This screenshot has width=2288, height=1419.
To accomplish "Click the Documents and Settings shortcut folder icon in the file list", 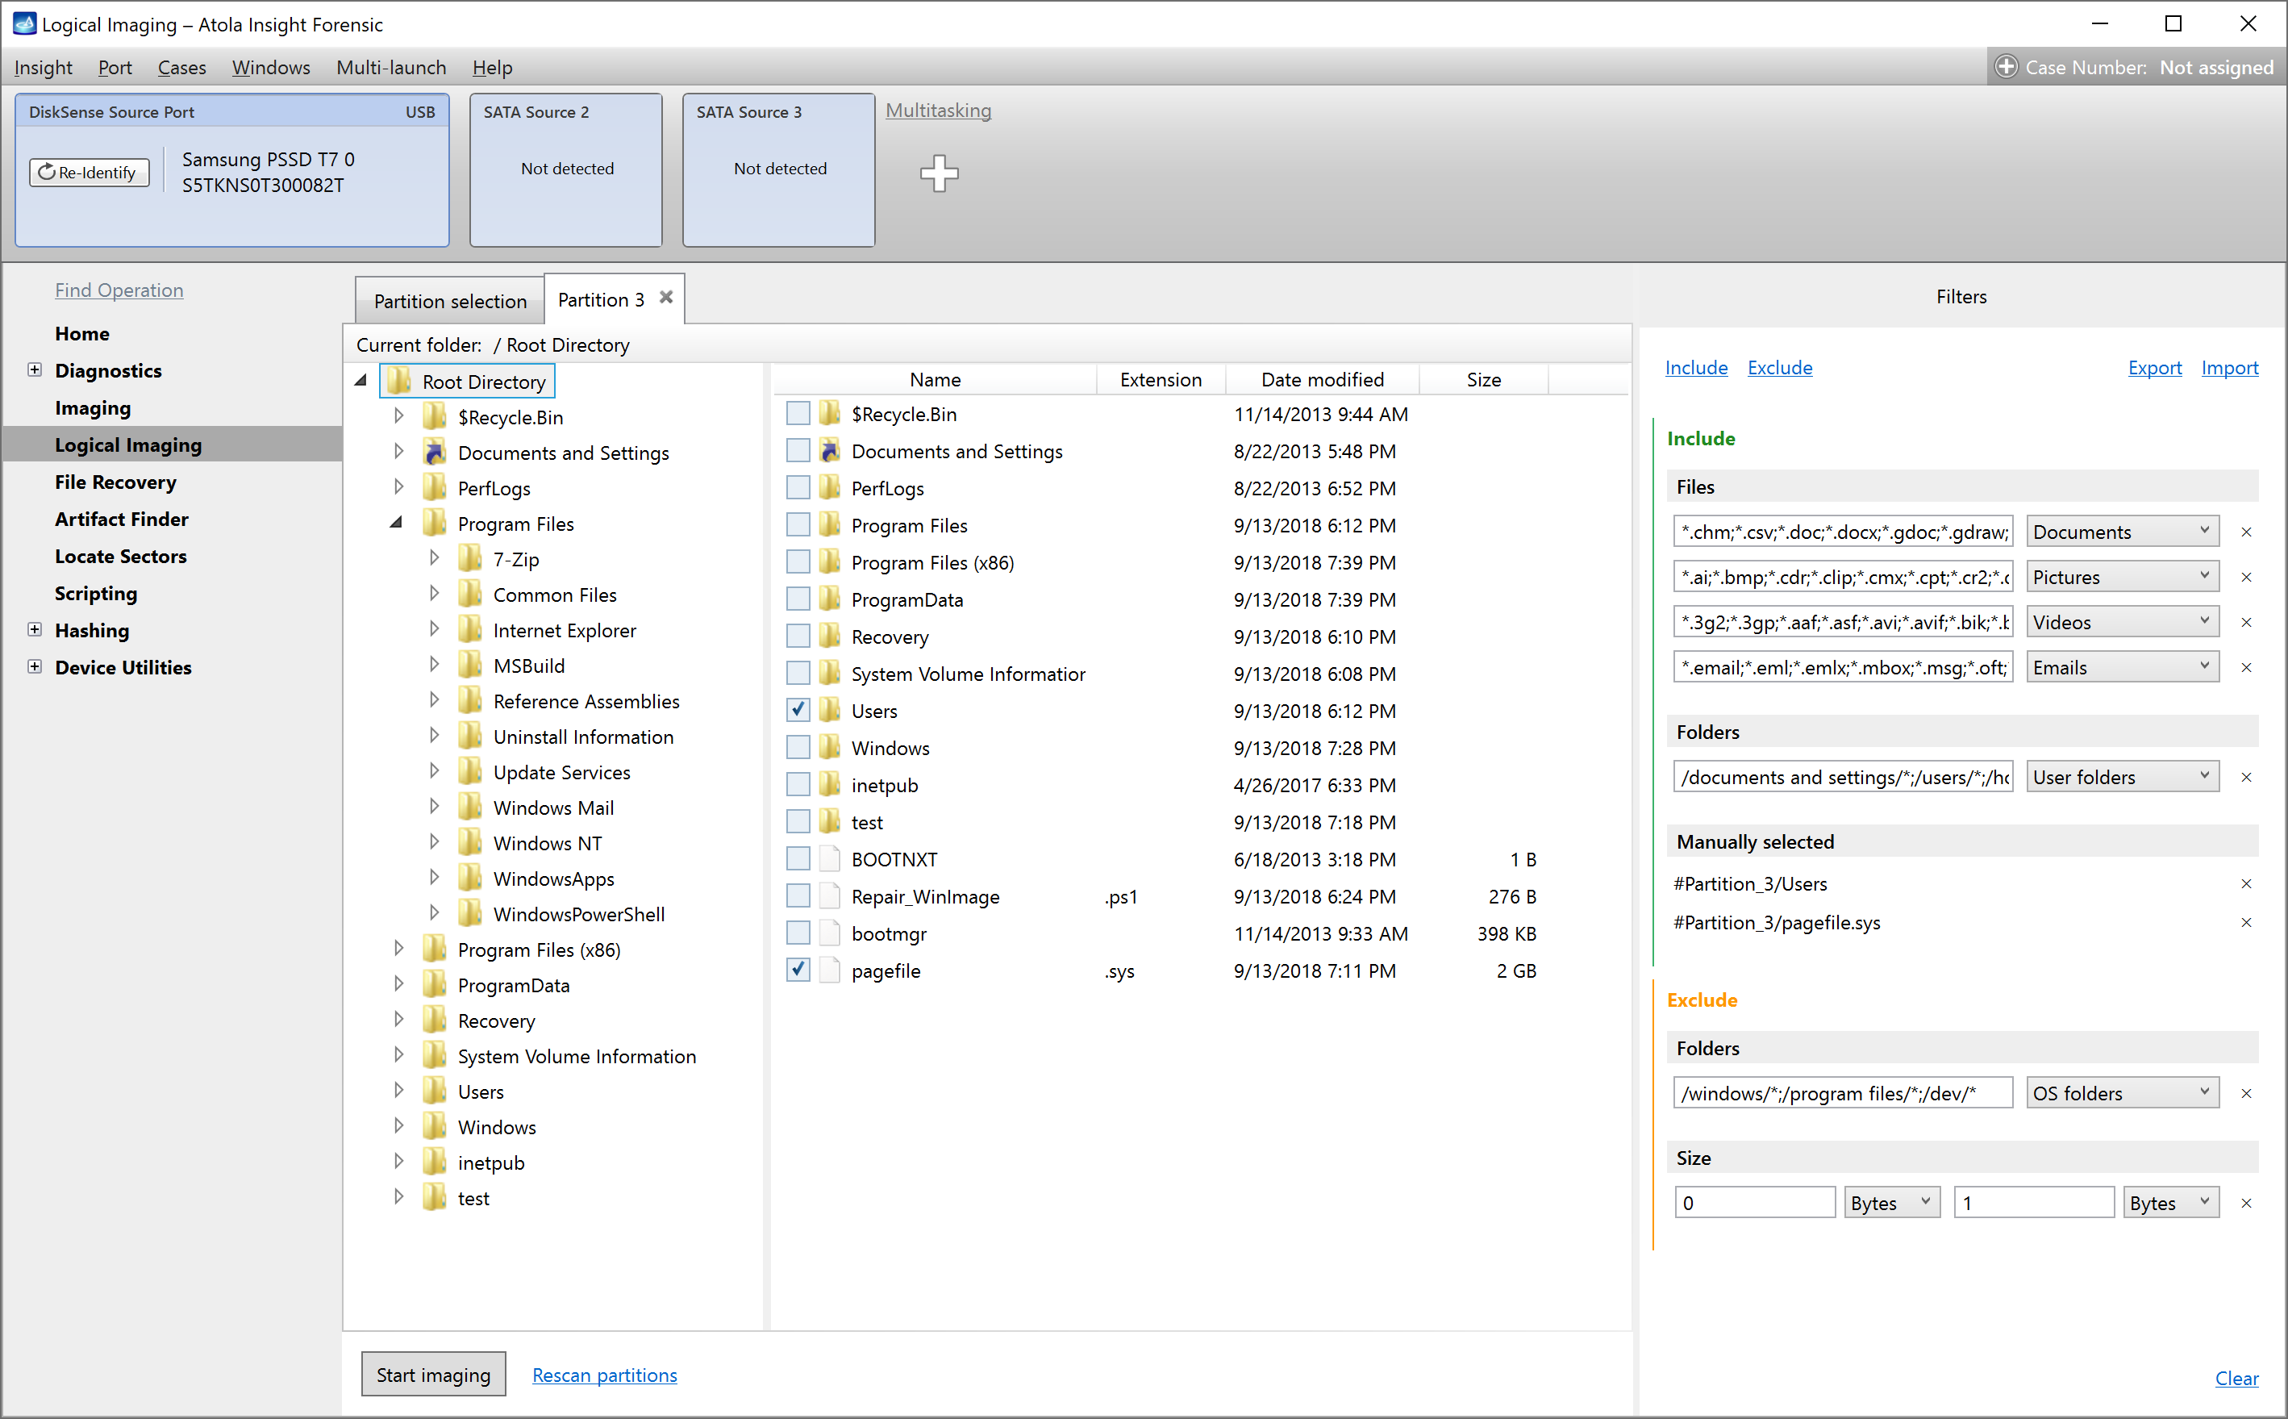I will [829, 450].
